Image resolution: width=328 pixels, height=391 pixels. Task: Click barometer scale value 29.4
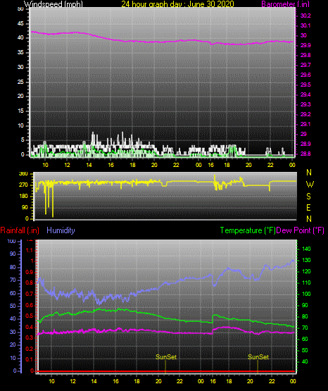[x=305, y=94]
